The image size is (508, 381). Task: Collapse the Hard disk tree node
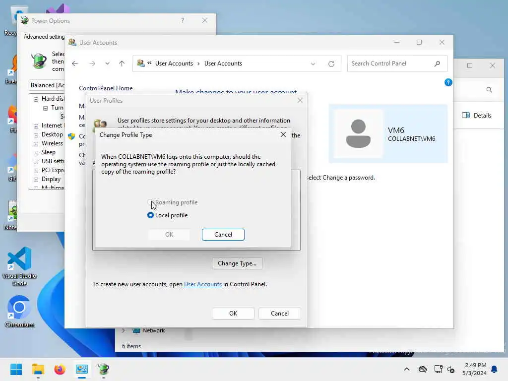click(36, 99)
